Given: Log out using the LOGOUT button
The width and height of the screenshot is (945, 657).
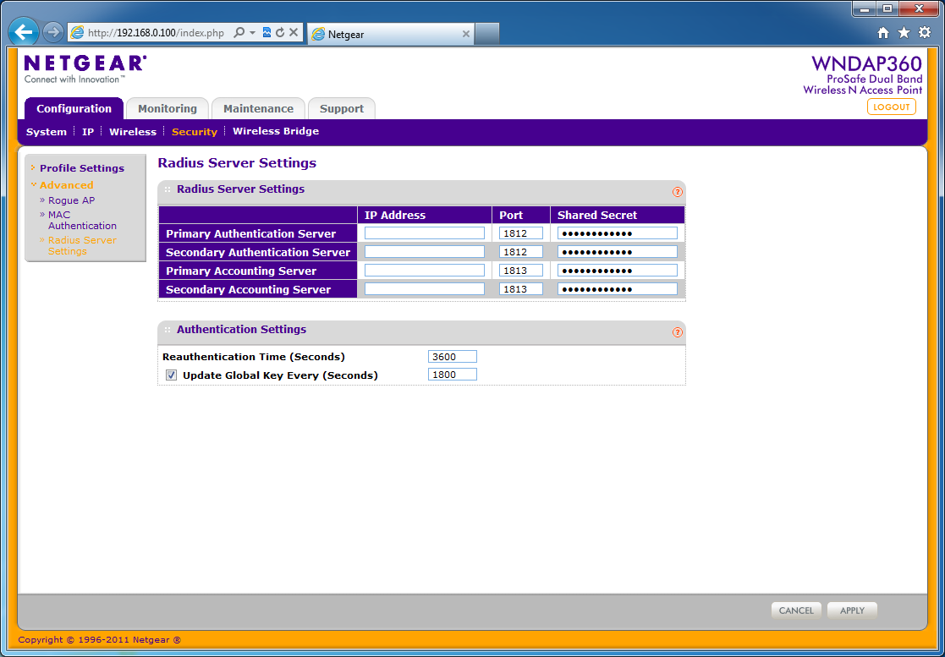Looking at the screenshot, I should [x=892, y=107].
